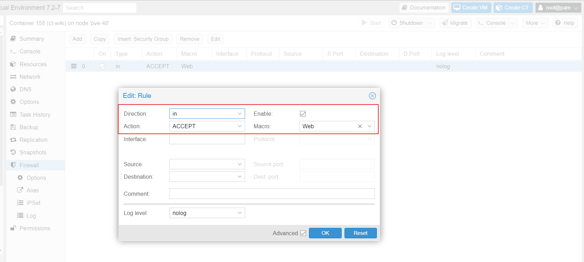
Task: Open Summary in the sidebar menu
Action: (31, 39)
